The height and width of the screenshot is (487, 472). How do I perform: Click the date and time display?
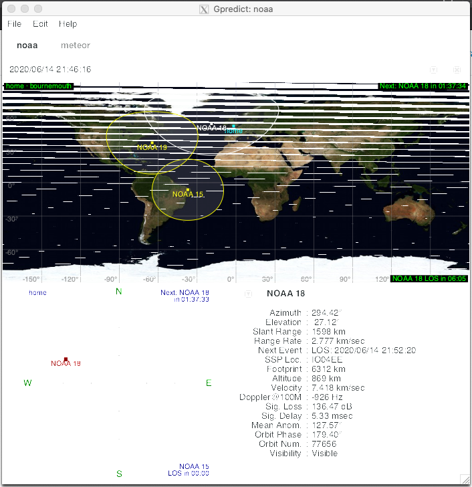[50, 70]
